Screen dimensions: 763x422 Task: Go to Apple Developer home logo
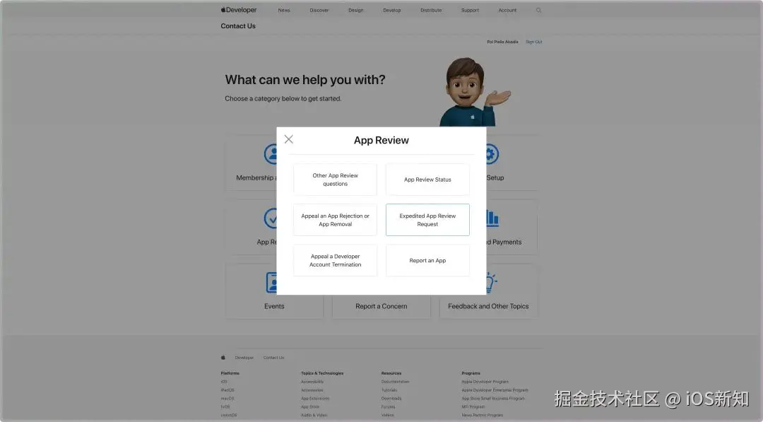pos(239,10)
